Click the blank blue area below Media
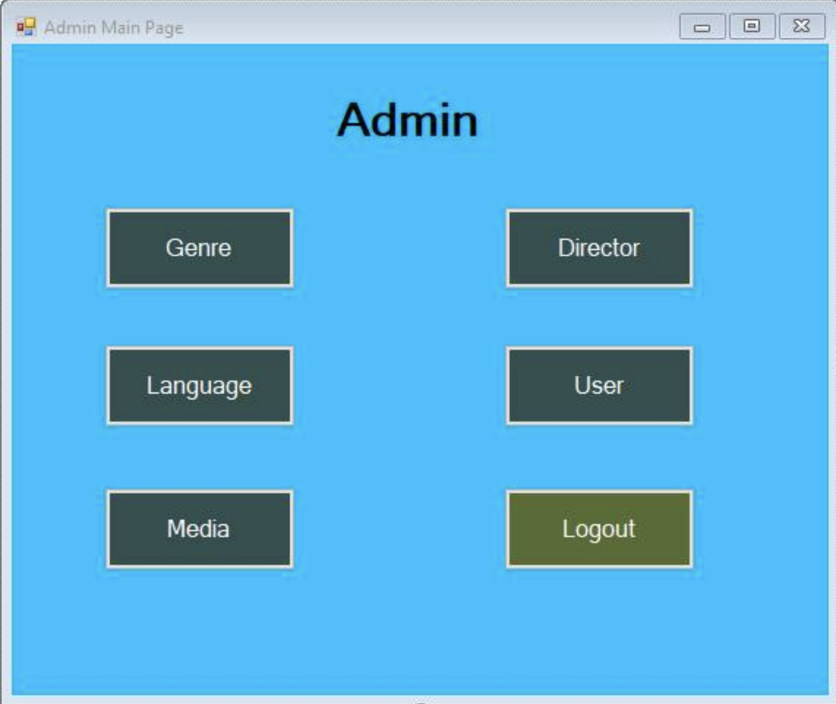The image size is (836, 704). point(199,629)
